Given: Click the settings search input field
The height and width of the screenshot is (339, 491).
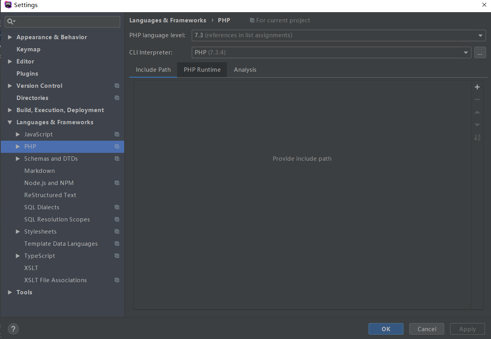Looking at the screenshot, I should coord(63,22).
